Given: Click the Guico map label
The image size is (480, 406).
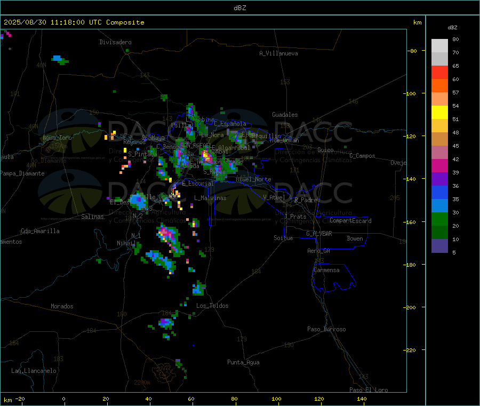Looking at the screenshot, I should pos(325,150).
